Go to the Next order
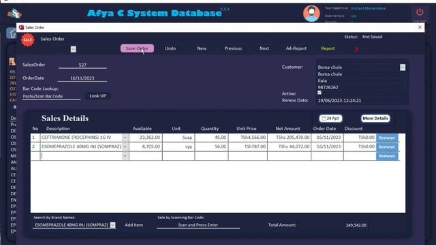The image size is (436, 245). pyautogui.click(x=264, y=48)
